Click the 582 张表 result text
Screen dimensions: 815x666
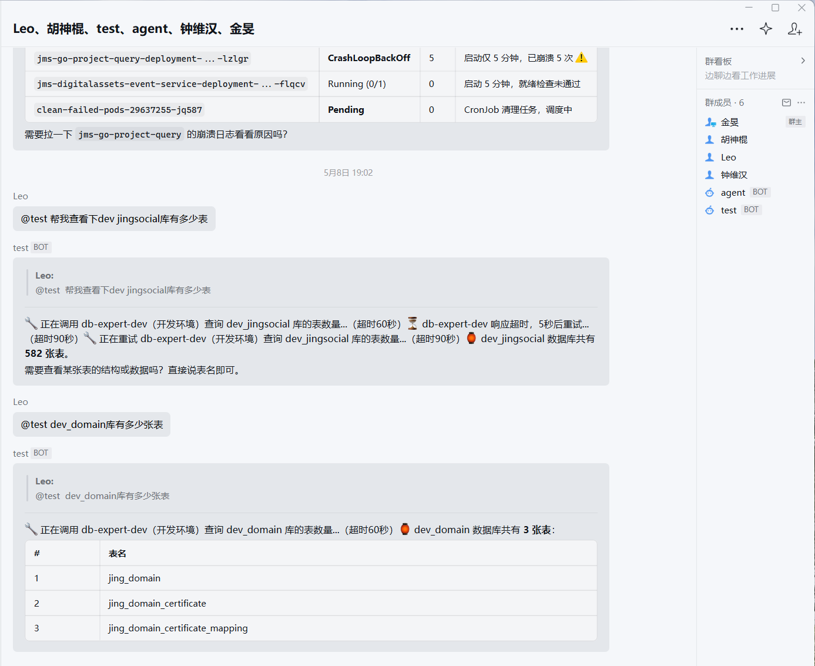(47, 354)
